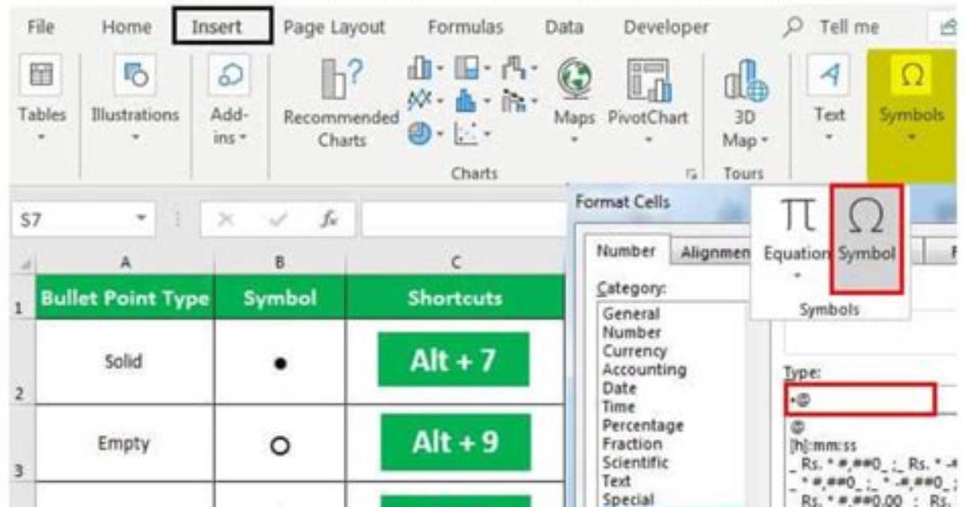
Task: Select Number in the Category list
Action: [632, 333]
